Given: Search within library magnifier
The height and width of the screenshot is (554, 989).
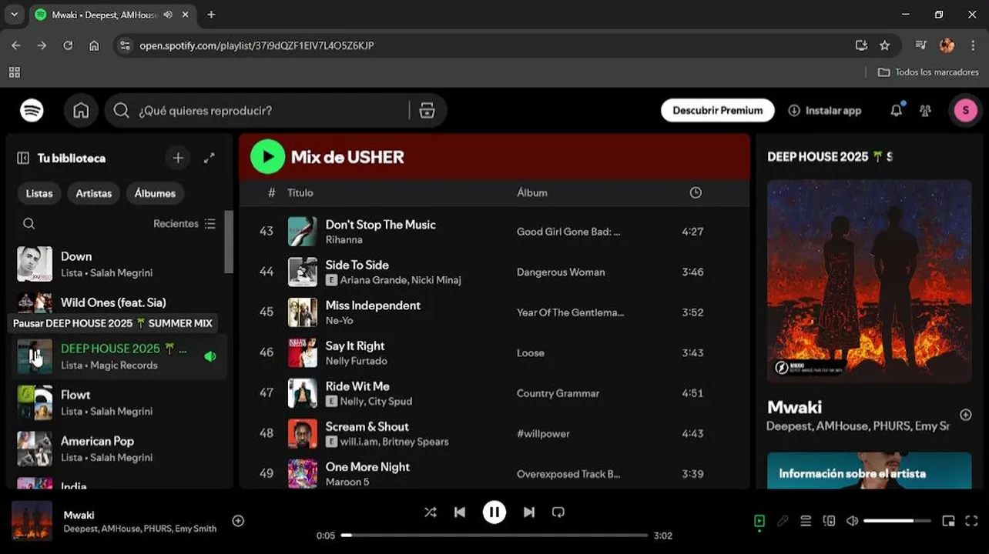Looking at the screenshot, I should (x=28, y=224).
